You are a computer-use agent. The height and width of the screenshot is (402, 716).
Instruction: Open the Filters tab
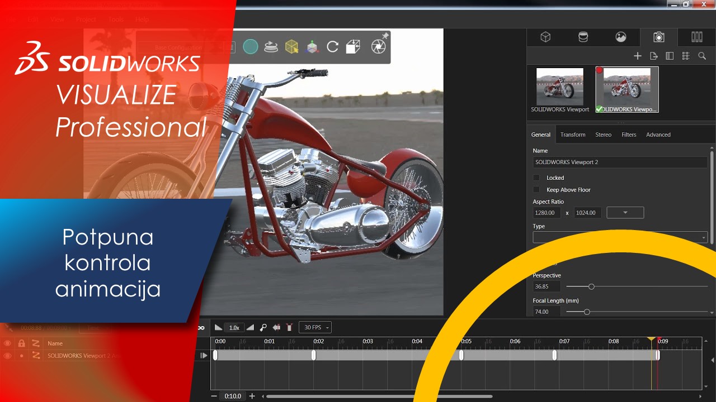pyautogui.click(x=629, y=135)
